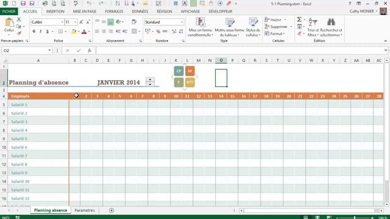Screen dimensions: 390x219
Task: Click the print preview icon in quick access toolbar
Action: [54, 4]
